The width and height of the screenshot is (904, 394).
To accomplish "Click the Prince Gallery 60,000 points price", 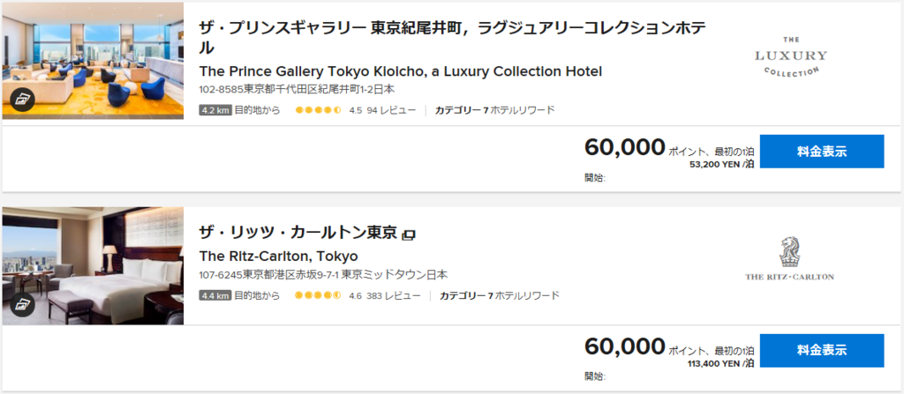I will (624, 148).
